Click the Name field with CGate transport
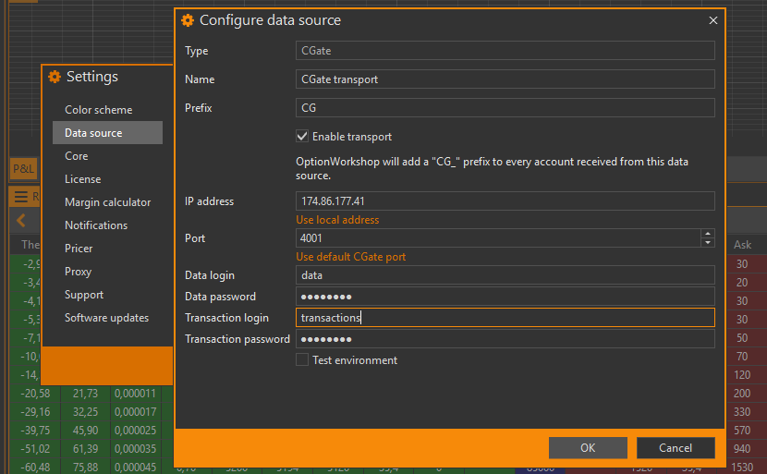767x474 pixels. pos(505,79)
